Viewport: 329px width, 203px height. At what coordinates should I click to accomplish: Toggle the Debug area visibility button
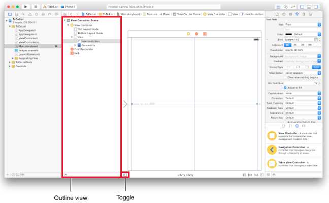tap(309, 7)
